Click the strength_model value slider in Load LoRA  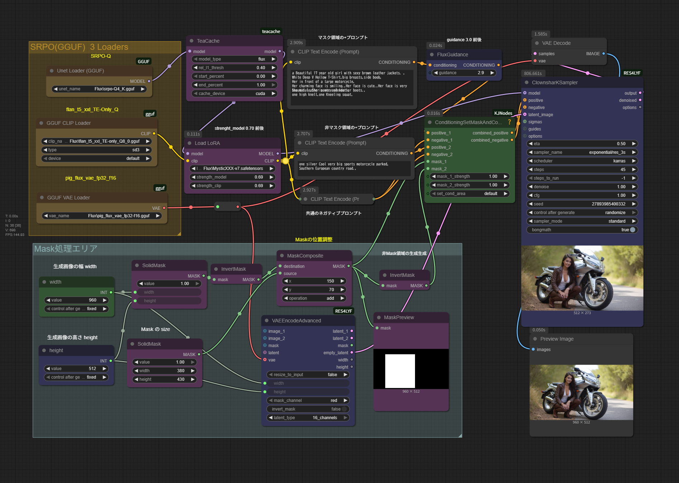(x=232, y=177)
